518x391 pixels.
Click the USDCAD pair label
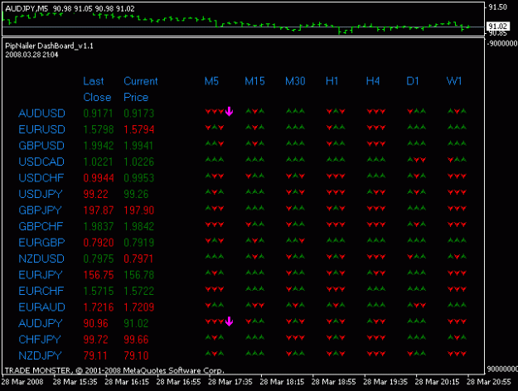coord(41,162)
